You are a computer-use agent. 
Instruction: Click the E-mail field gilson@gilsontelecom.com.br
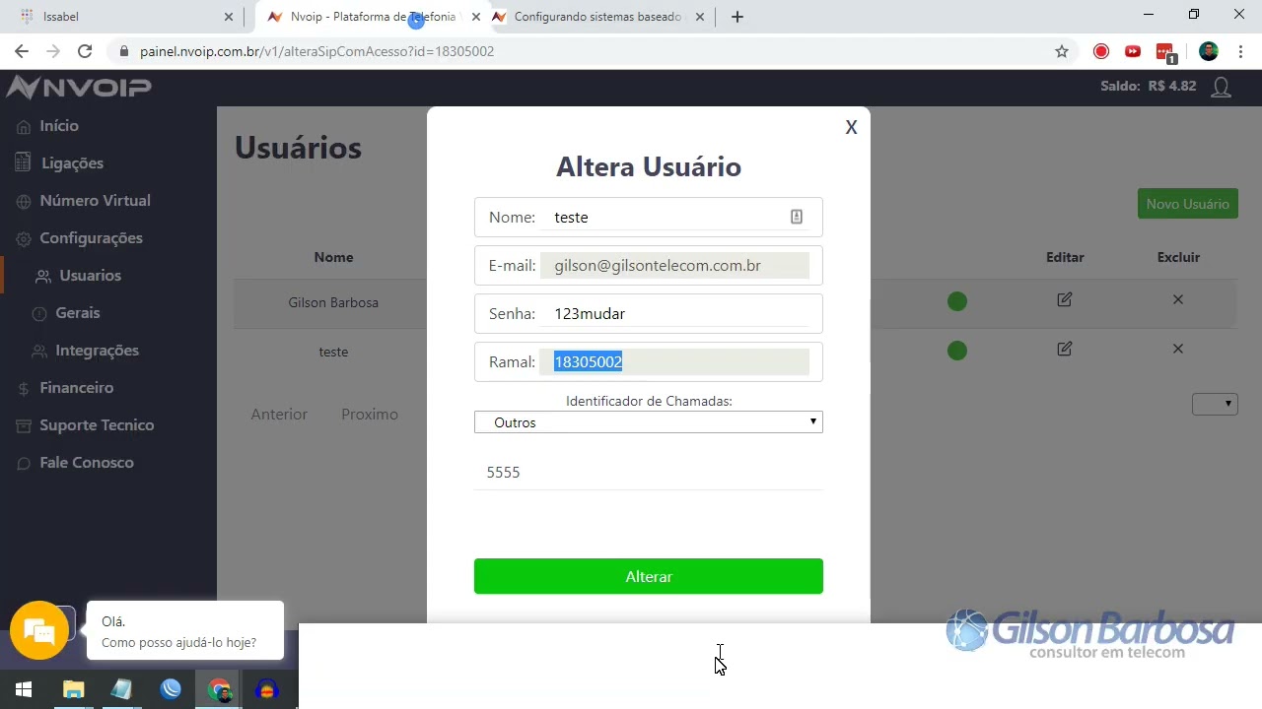pos(648,265)
